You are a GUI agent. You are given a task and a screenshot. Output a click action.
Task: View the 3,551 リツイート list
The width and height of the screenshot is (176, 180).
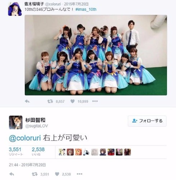click(x=16, y=151)
